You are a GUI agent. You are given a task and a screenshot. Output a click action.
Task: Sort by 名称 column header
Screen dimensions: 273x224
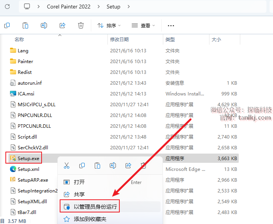click(19, 40)
